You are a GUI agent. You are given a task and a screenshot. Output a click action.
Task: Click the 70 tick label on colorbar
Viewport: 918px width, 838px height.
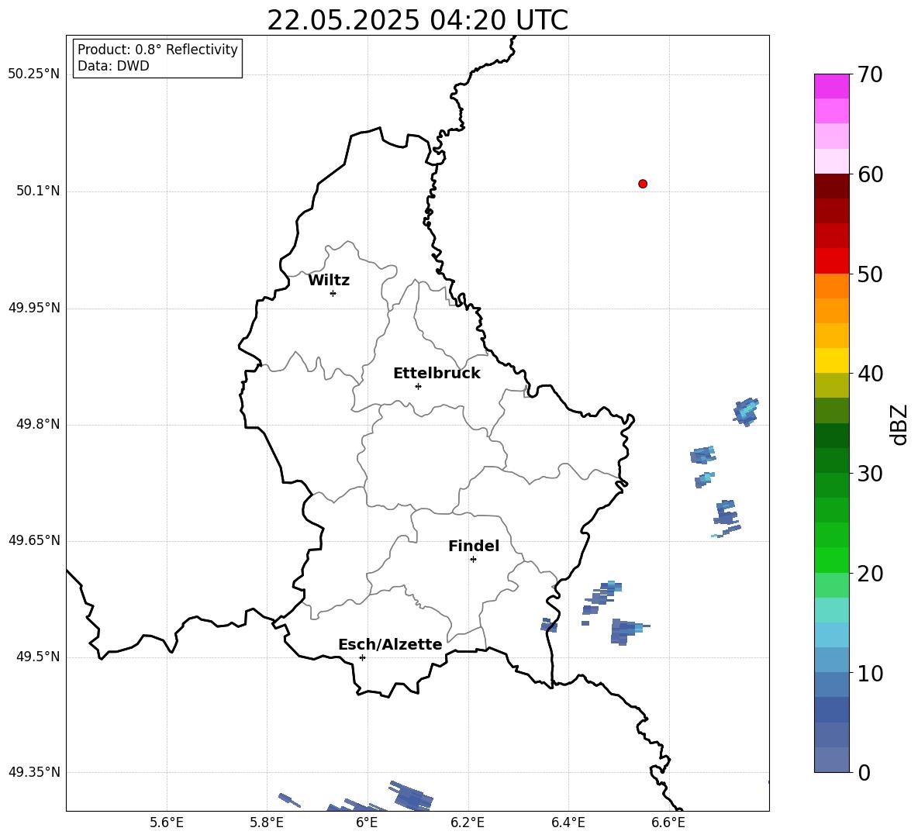pyautogui.click(x=870, y=75)
